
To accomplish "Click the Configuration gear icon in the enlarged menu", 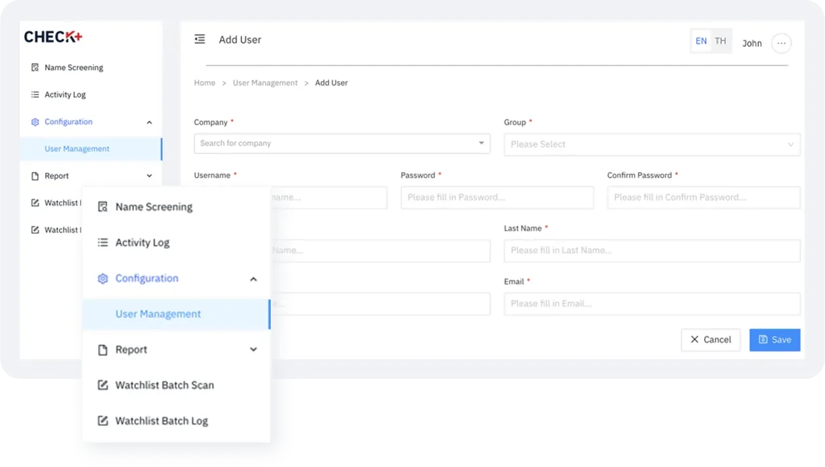I will (x=103, y=279).
